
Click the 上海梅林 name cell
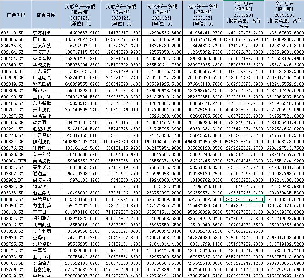(x=46, y=257)
